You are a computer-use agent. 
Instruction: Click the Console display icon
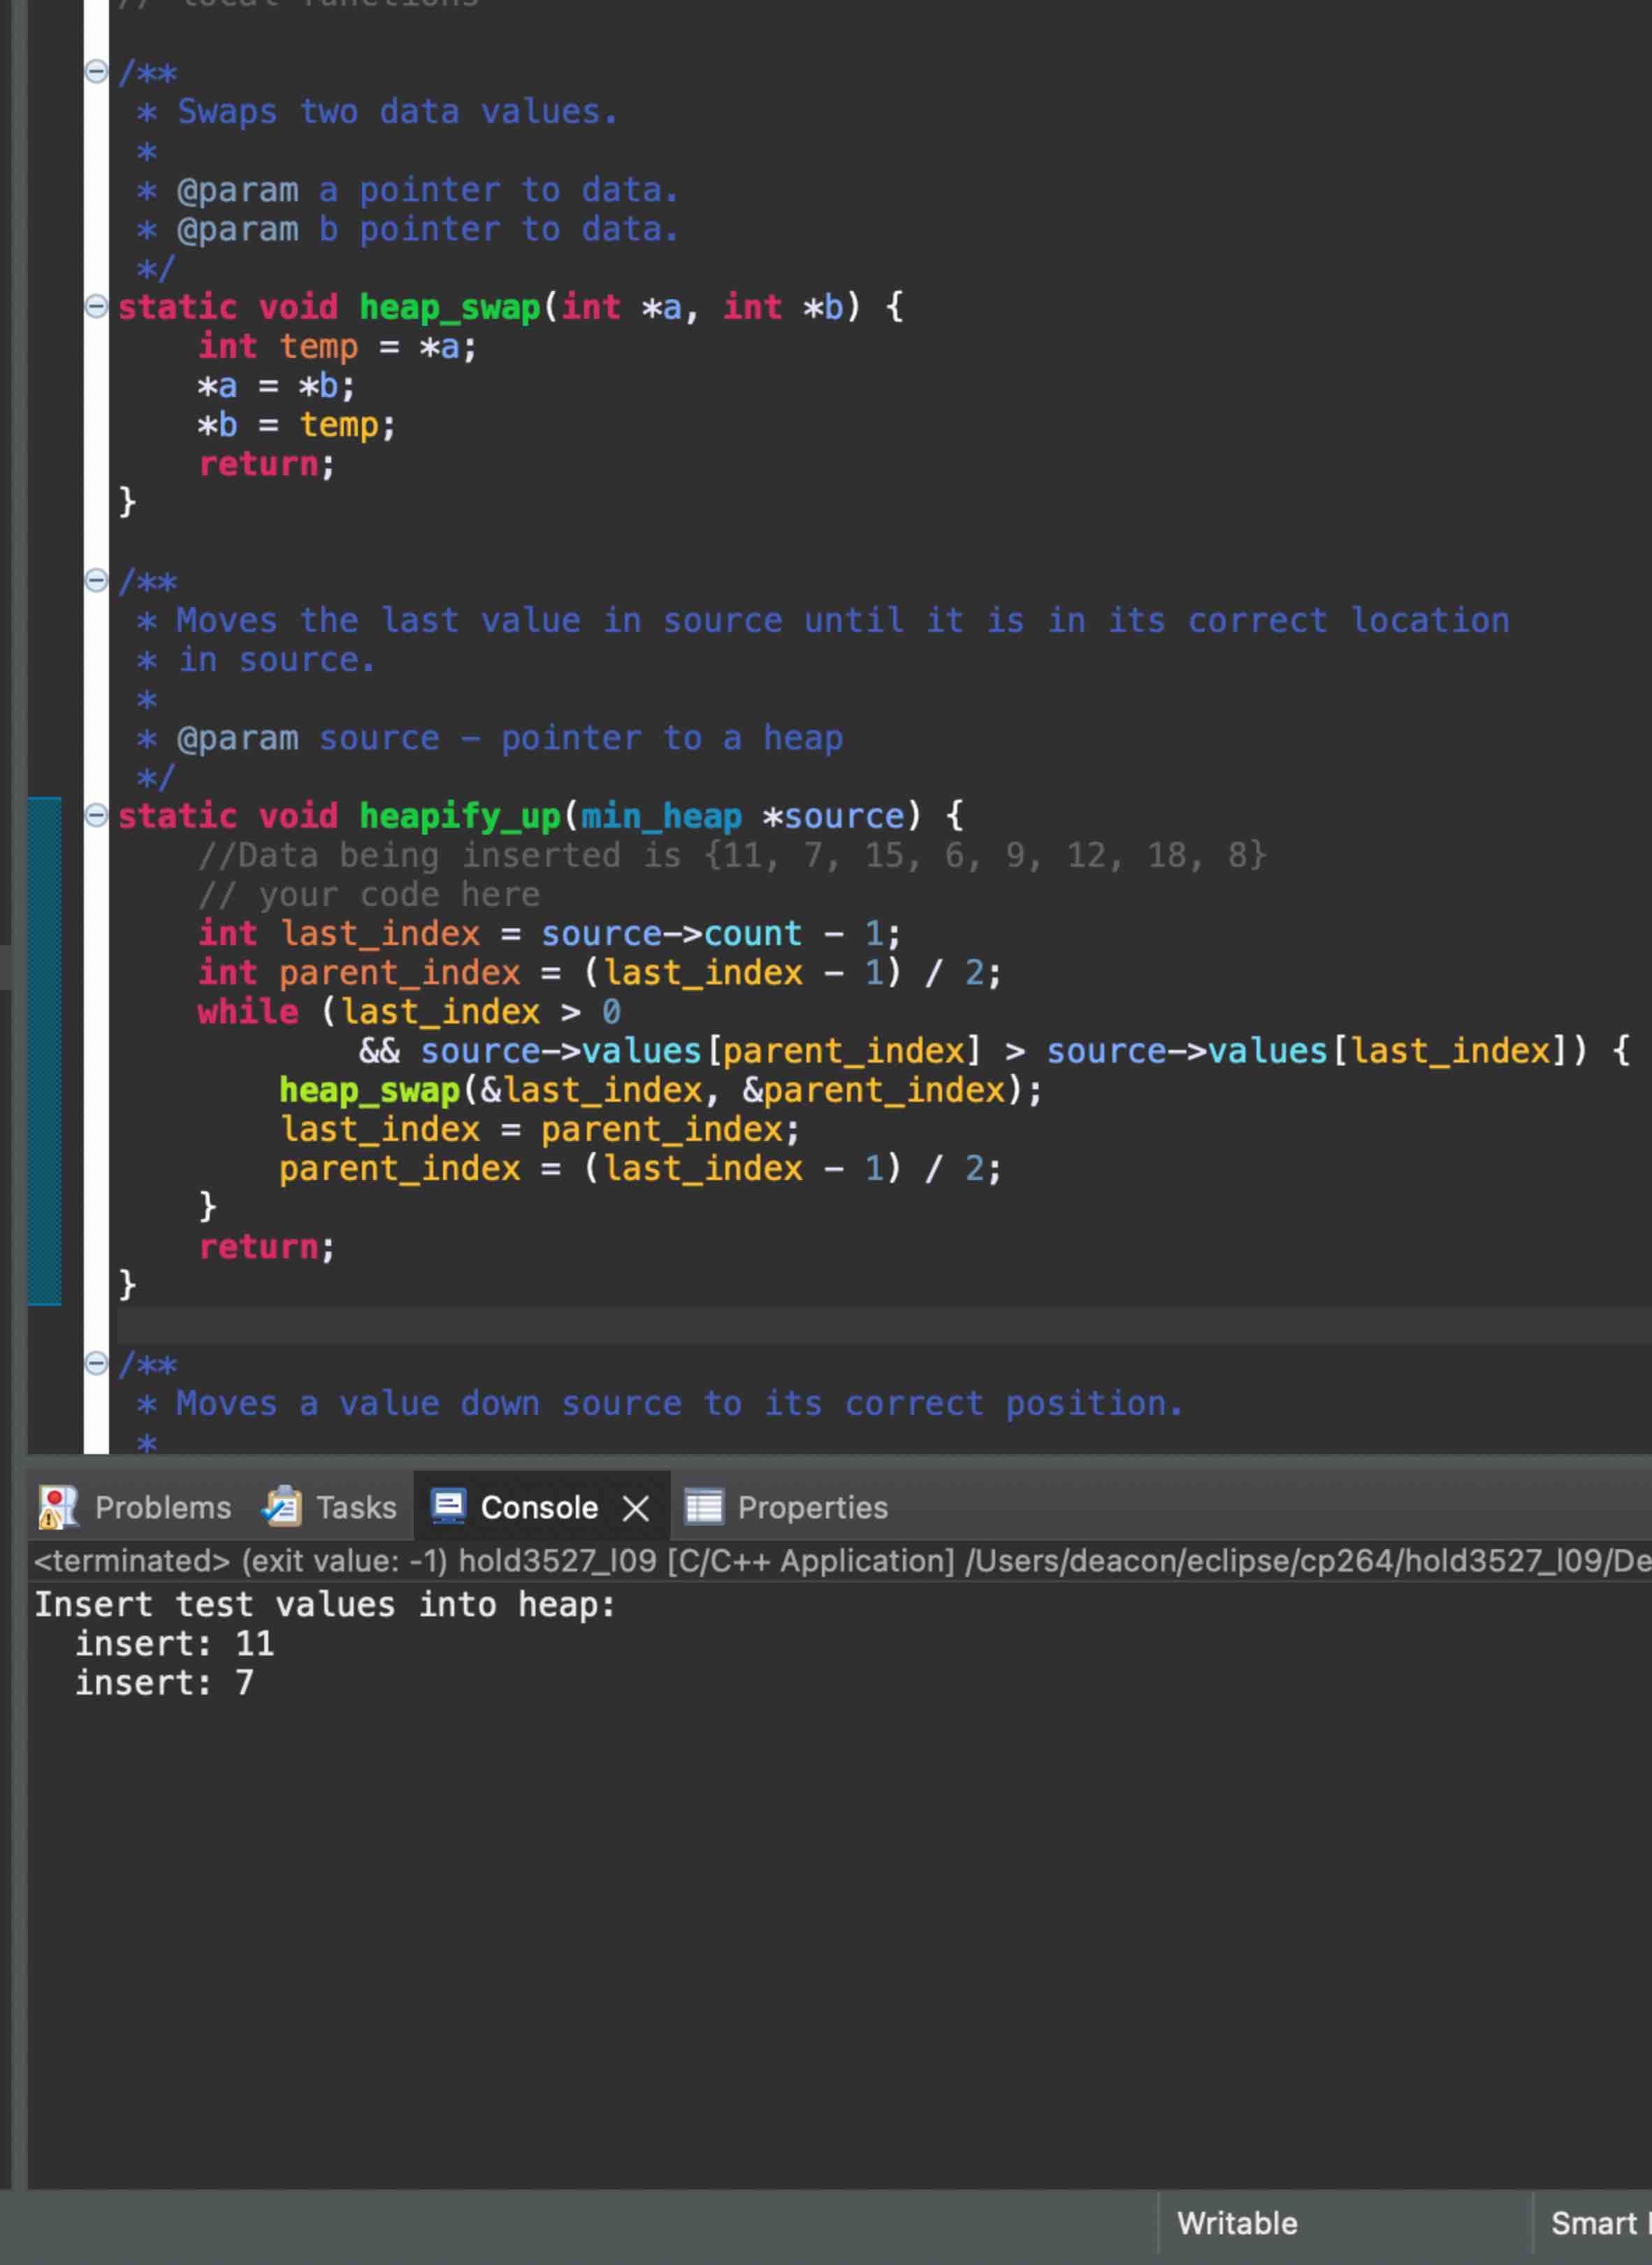(x=449, y=1507)
